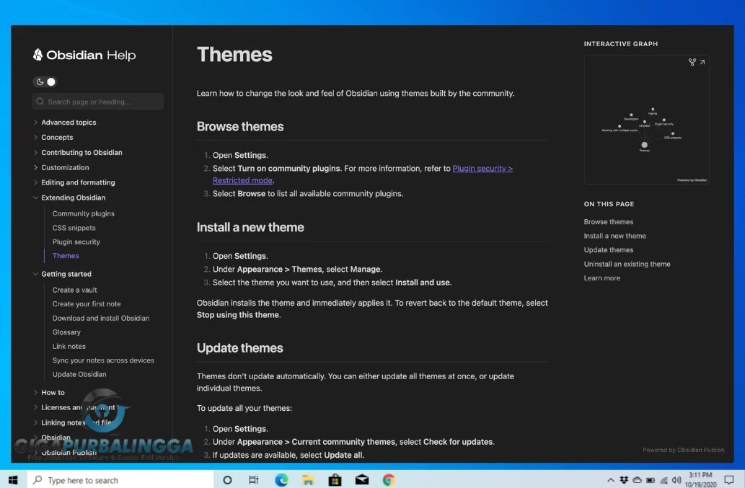Screen dimensions: 745x488
Task: Launch Google Chrome from taskbar
Action: click(x=389, y=480)
